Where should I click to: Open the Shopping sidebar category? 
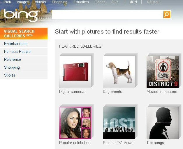[24, 67]
